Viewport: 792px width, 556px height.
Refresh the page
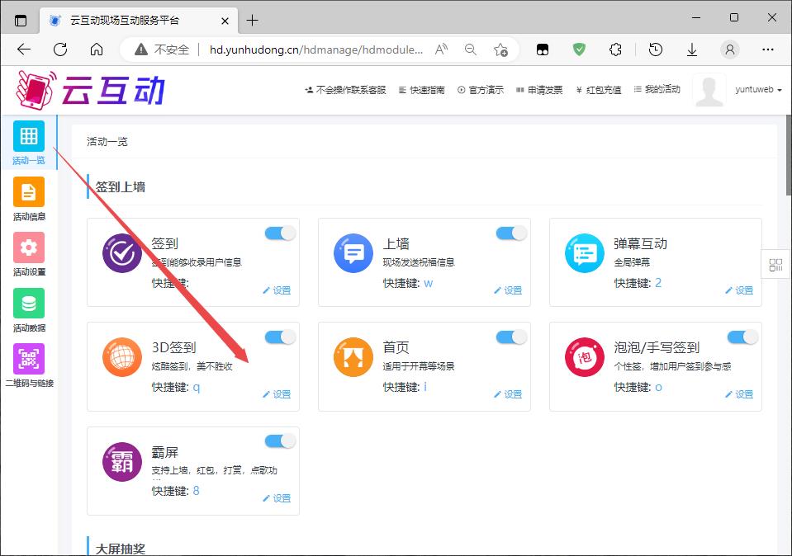(60, 49)
